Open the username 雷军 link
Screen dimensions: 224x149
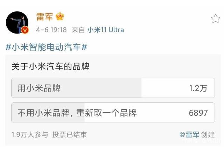tap(44, 17)
